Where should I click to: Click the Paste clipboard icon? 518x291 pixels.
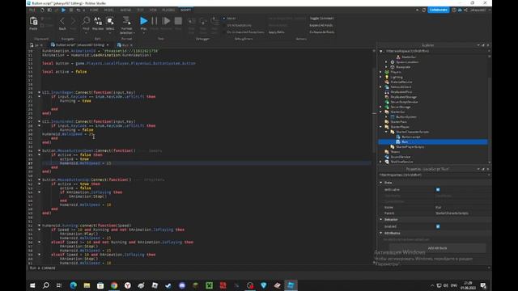pos(33,22)
